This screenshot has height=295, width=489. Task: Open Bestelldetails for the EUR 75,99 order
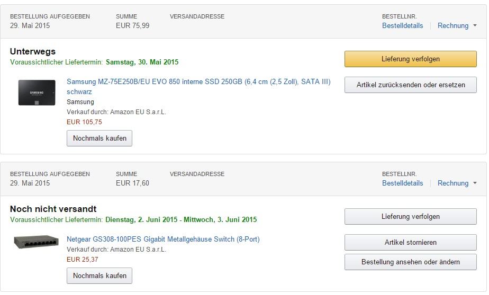click(x=402, y=25)
